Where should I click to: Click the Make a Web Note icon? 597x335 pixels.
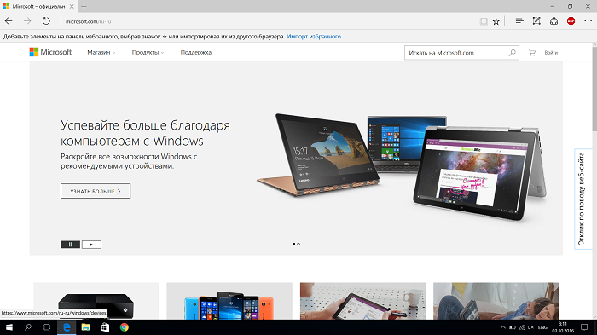point(536,21)
